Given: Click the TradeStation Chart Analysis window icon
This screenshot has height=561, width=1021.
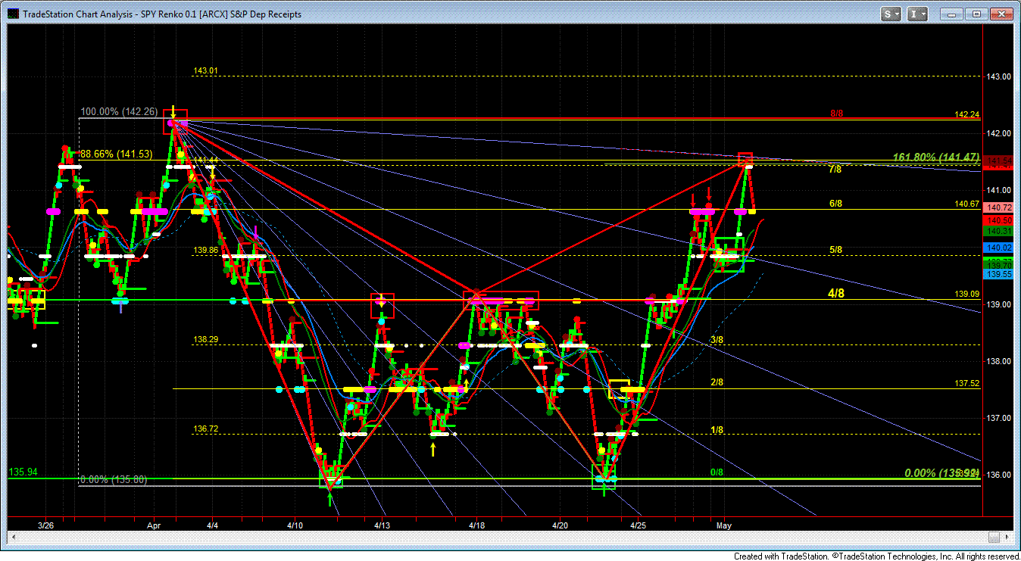Looking at the screenshot, I should tap(12, 14).
